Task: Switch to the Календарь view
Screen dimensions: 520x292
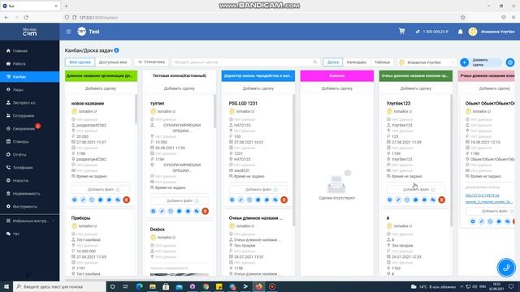Action: [x=357, y=62]
